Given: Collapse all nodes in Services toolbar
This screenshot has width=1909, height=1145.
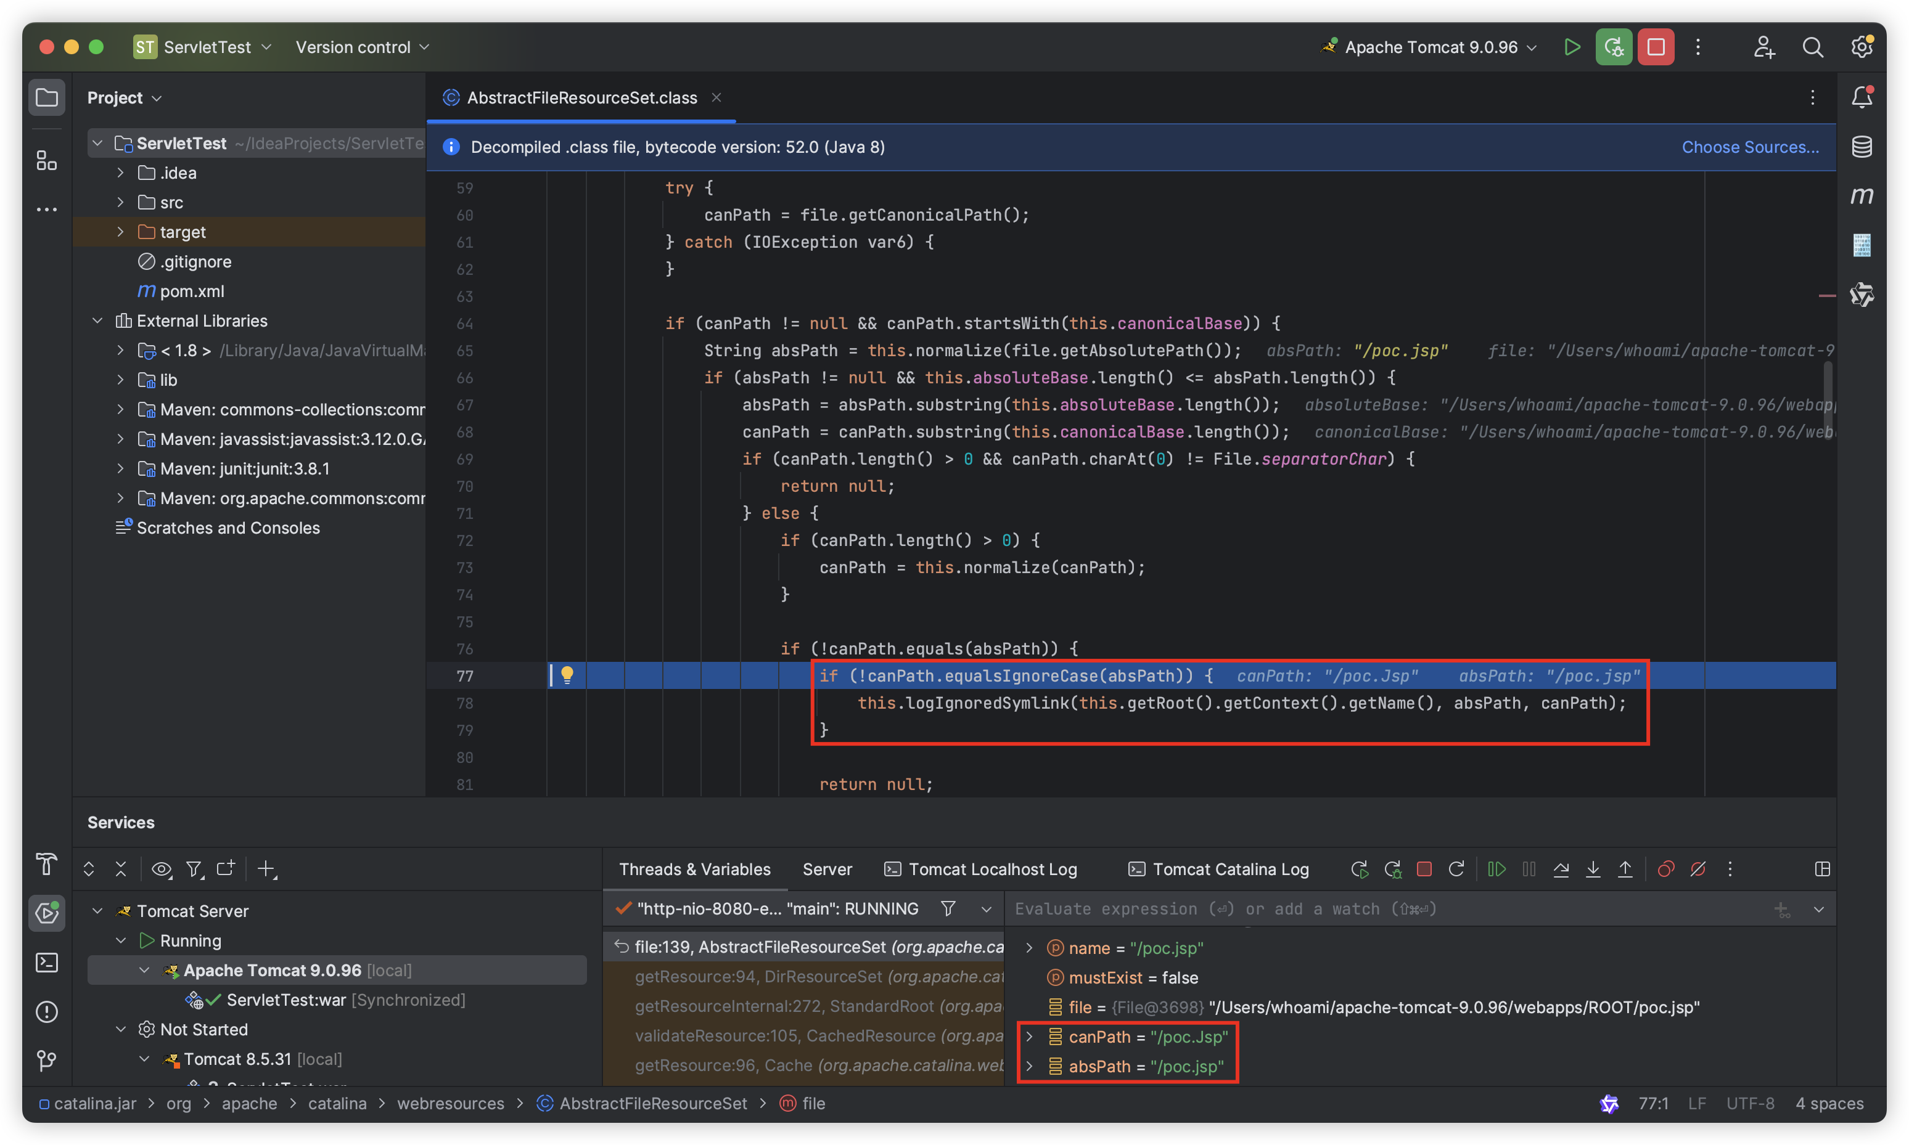Looking at the screenshot, I should tap(120, 870).
